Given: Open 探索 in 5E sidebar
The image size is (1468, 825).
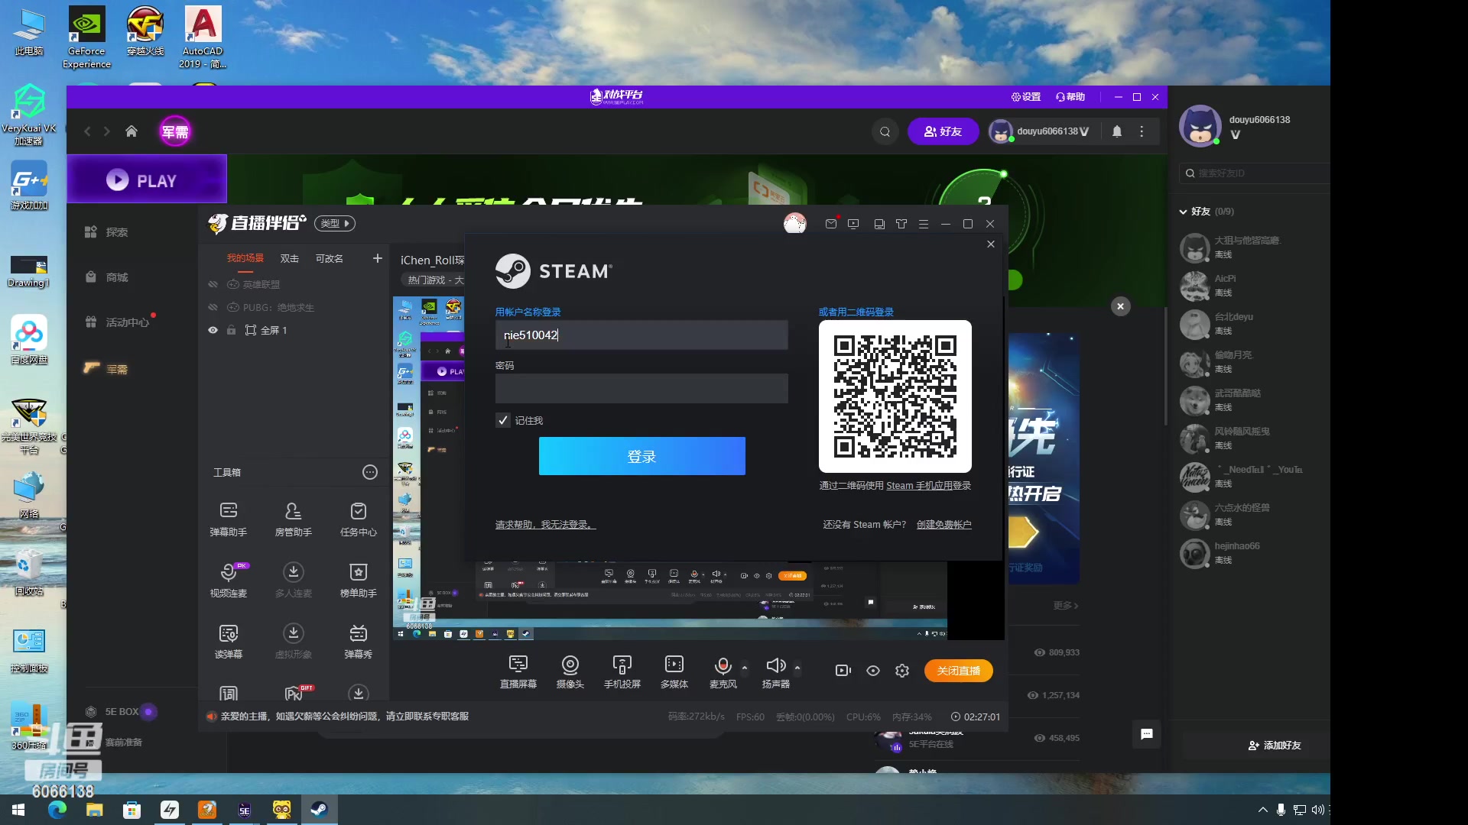Looking at the screenshot, I should coord(107,232).
